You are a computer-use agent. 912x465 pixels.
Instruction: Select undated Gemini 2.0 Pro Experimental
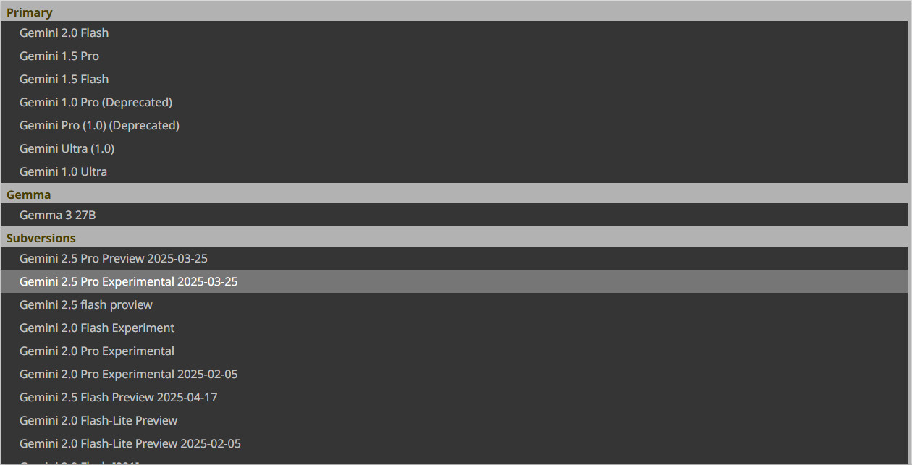(97, 351)
